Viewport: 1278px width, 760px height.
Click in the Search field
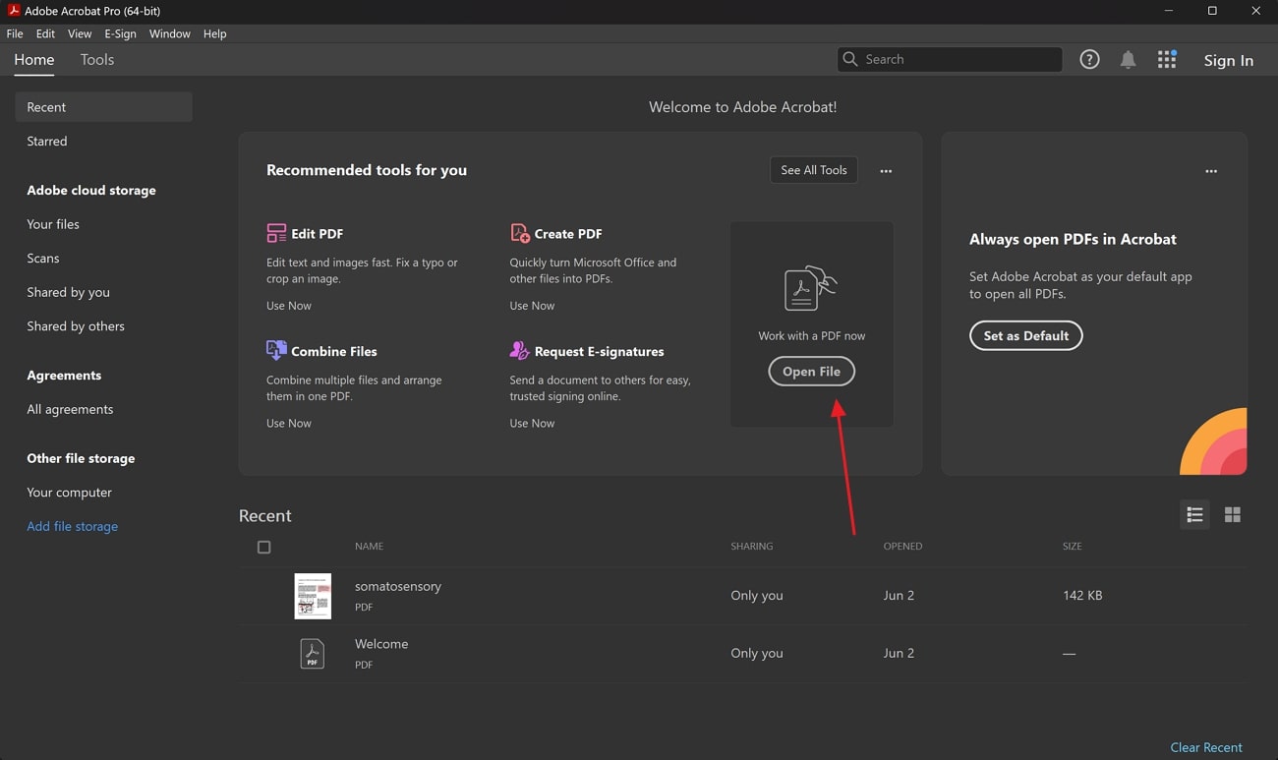pos(950,59)
